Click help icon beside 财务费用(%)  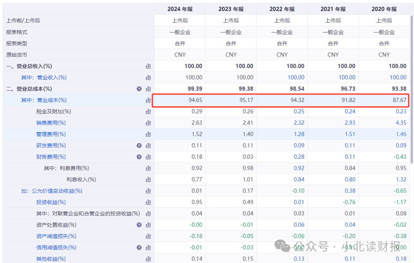(139, 157)
